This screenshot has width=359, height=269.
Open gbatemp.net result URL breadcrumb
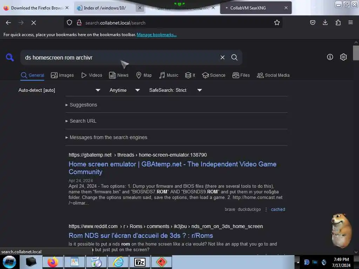pos(137,155)
